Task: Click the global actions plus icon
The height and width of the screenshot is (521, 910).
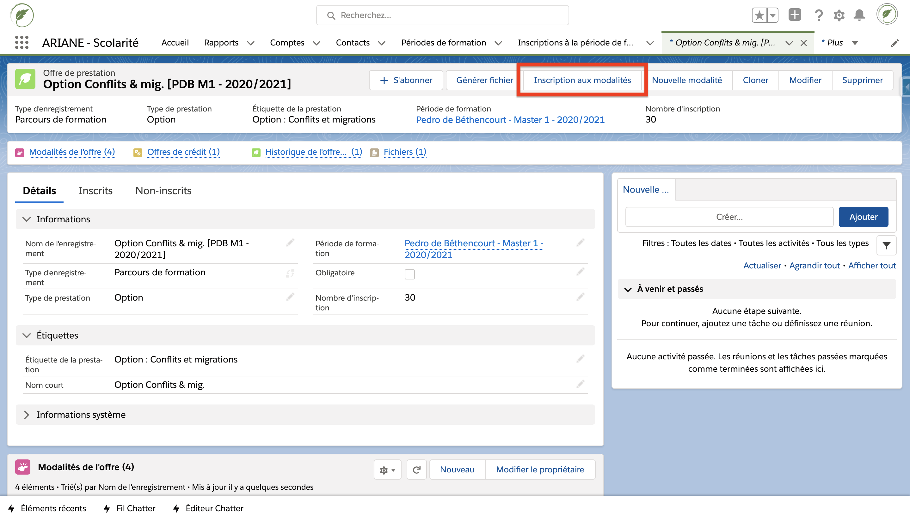Action: [x=794, y=15]
